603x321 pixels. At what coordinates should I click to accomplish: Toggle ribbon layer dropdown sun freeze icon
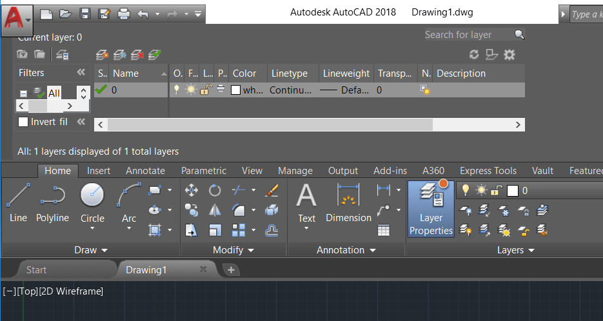[x=481, y=190]
